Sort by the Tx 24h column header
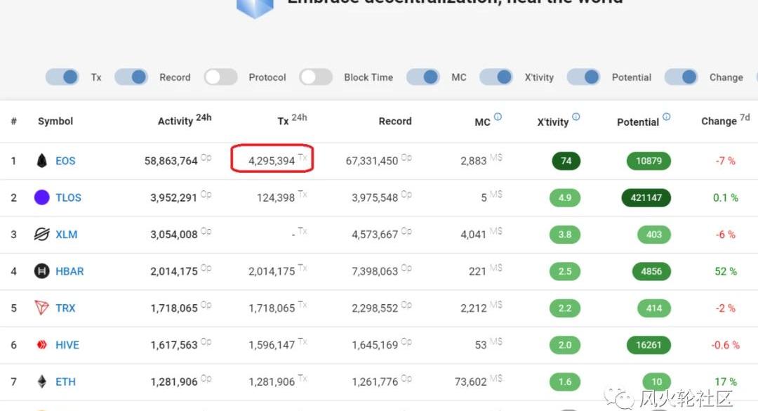The height and width of the screenshot is (411, 758). [x=292, y=120]
